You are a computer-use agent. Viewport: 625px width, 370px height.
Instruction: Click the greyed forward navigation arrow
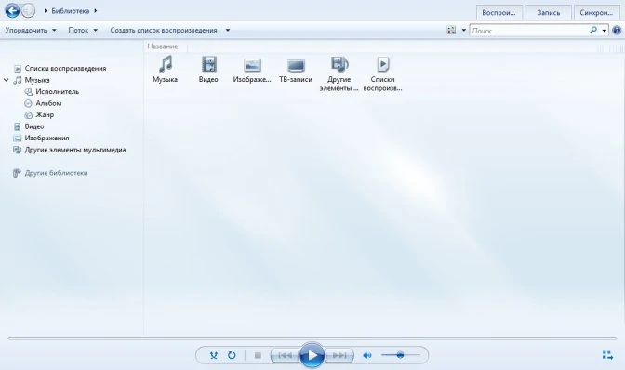pos(28,11)
